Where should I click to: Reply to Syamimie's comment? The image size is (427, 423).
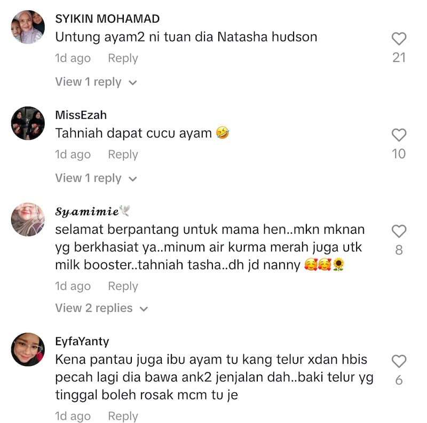[123, 286]
